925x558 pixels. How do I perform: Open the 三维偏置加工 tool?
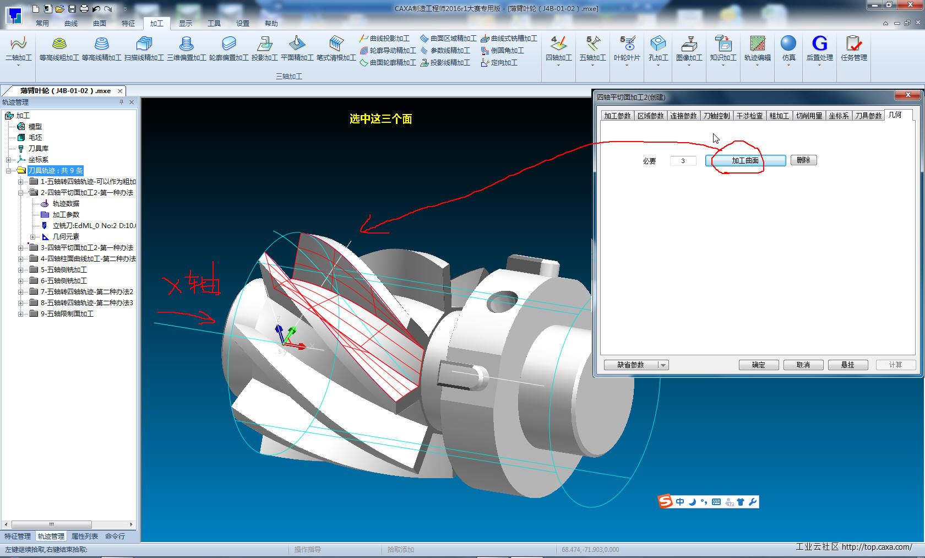tap(187, 44)
